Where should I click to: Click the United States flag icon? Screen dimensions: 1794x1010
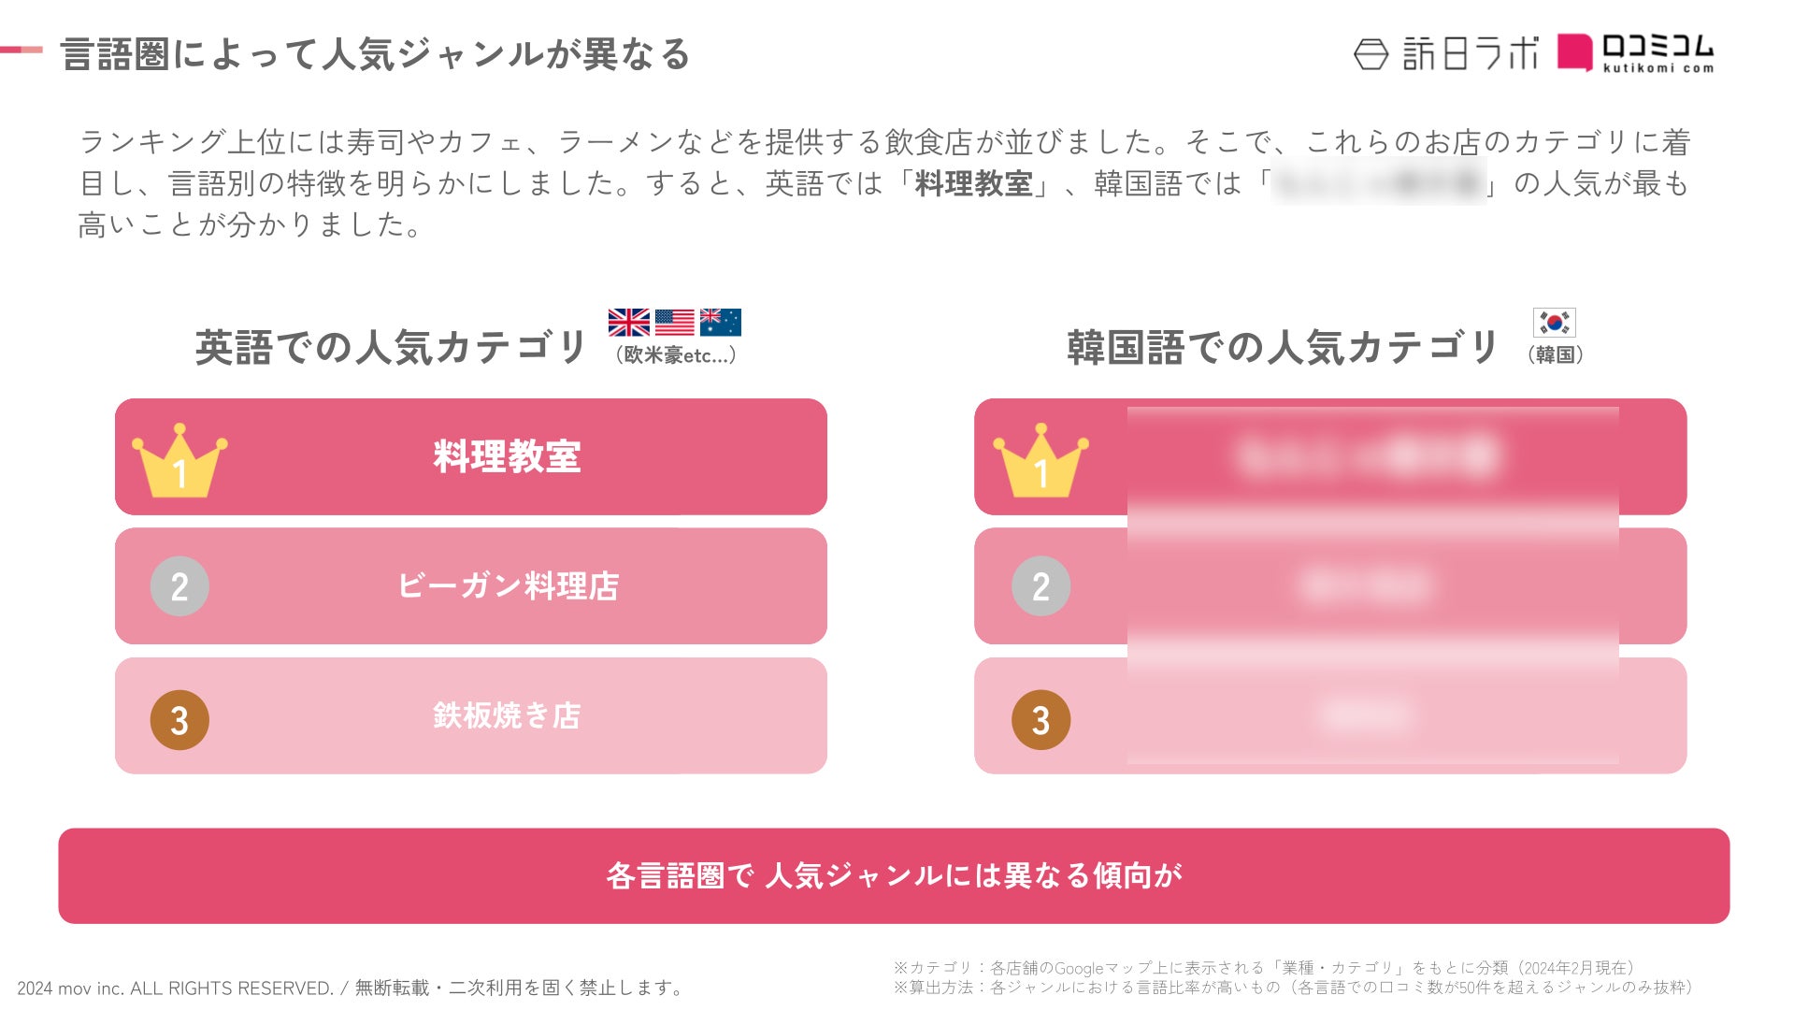674,322
